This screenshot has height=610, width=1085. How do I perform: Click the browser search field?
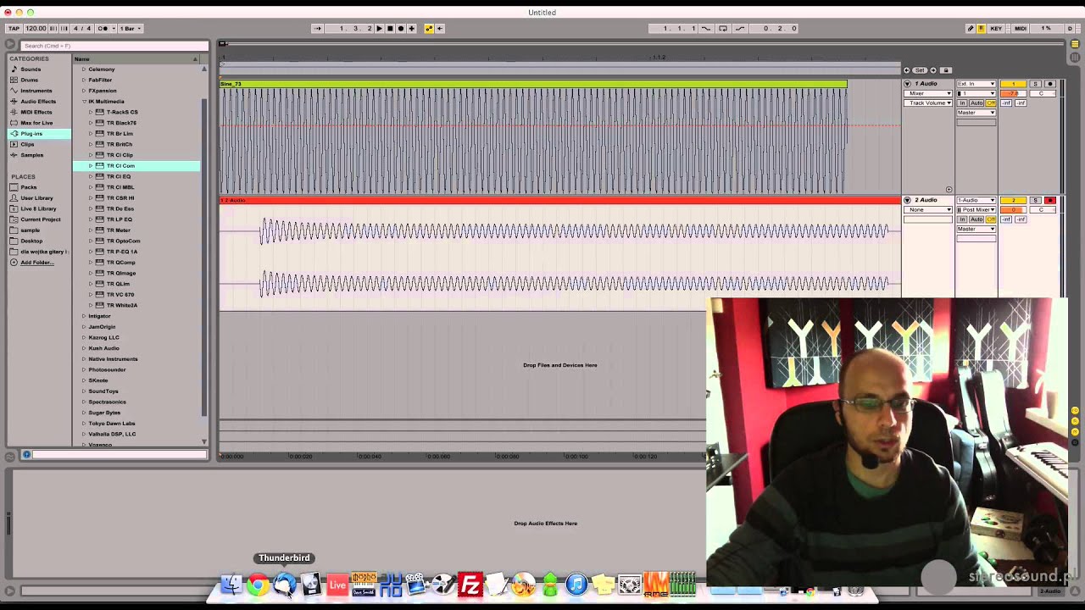point(114,46)
